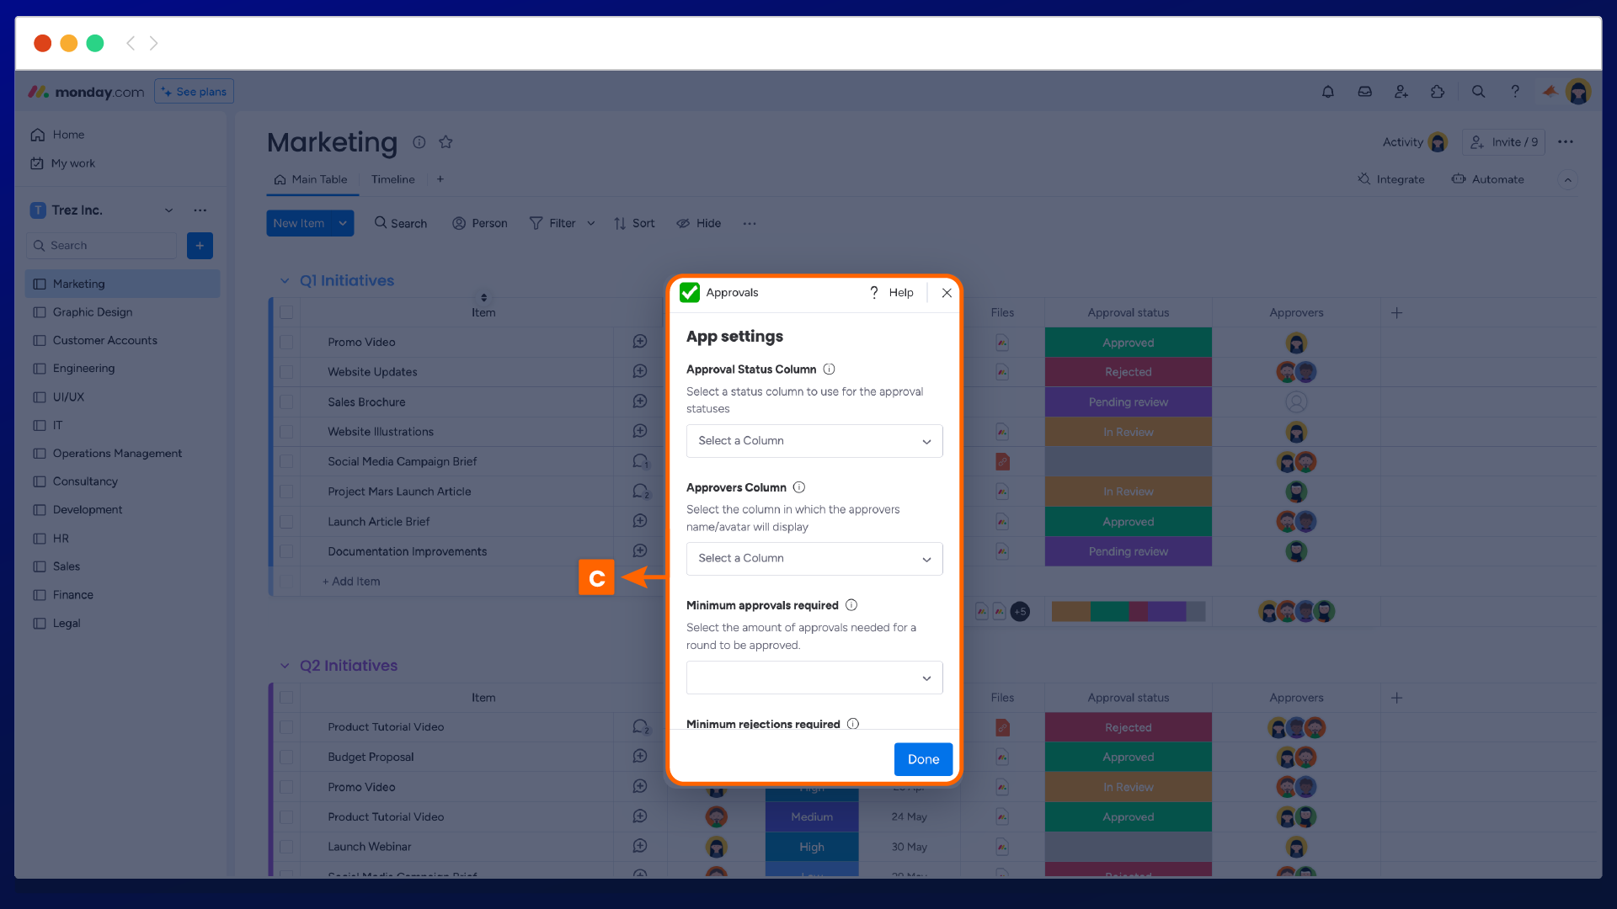The width and height of the screenshot is (1617, 909).
Task: Open the apps puzzle piece icon
Action: click(1438, 92)
